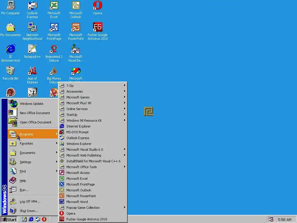Click the pencil-and-paper quick launch icon
The height and width of the screenshot is (223, 297).
coord(24,220)
